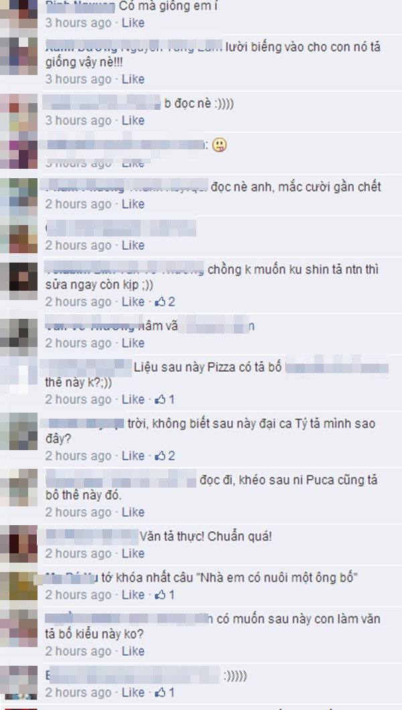Click thumbs-up count on 'đại ca Tý' comment
The image size is (402, 710).
[x=172, y=455]
